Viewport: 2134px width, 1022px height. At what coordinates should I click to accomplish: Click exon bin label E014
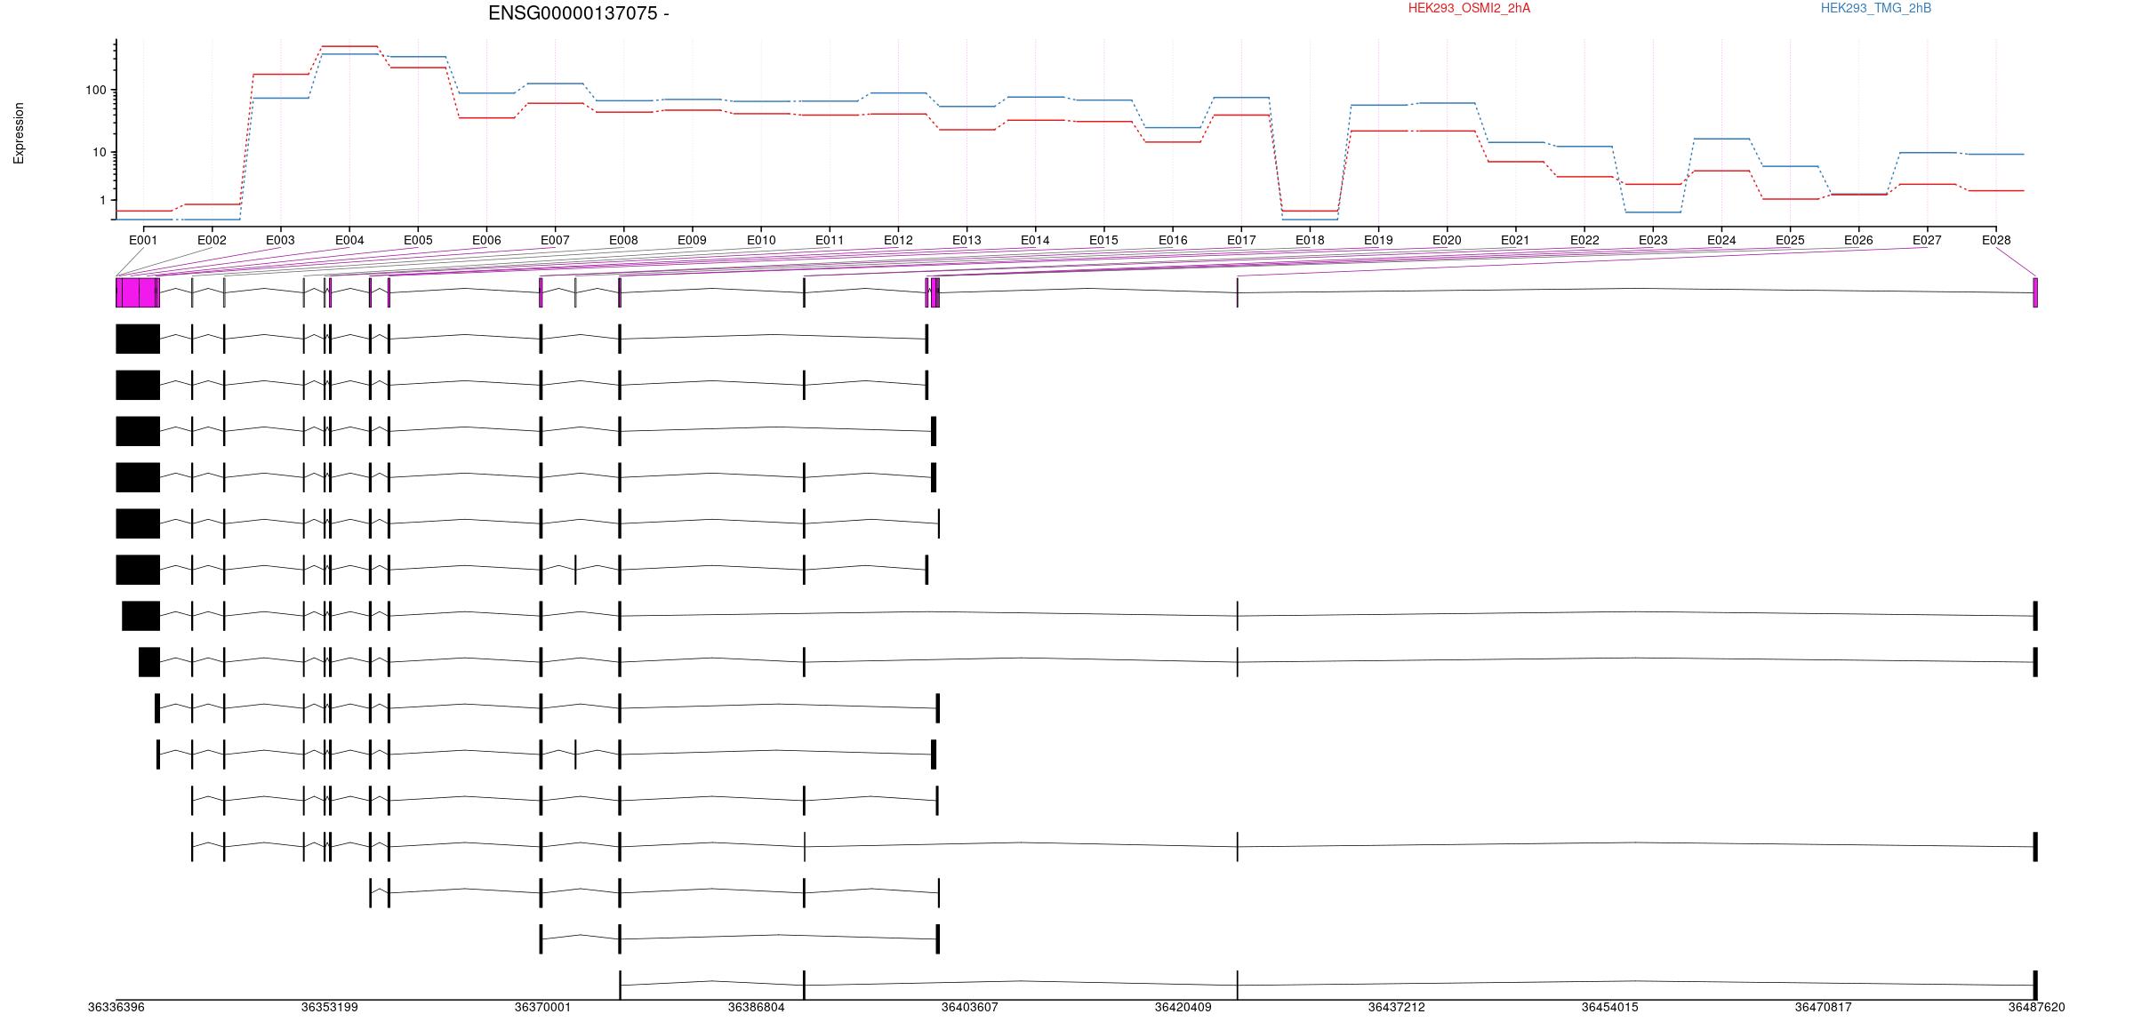(1035, 240)
